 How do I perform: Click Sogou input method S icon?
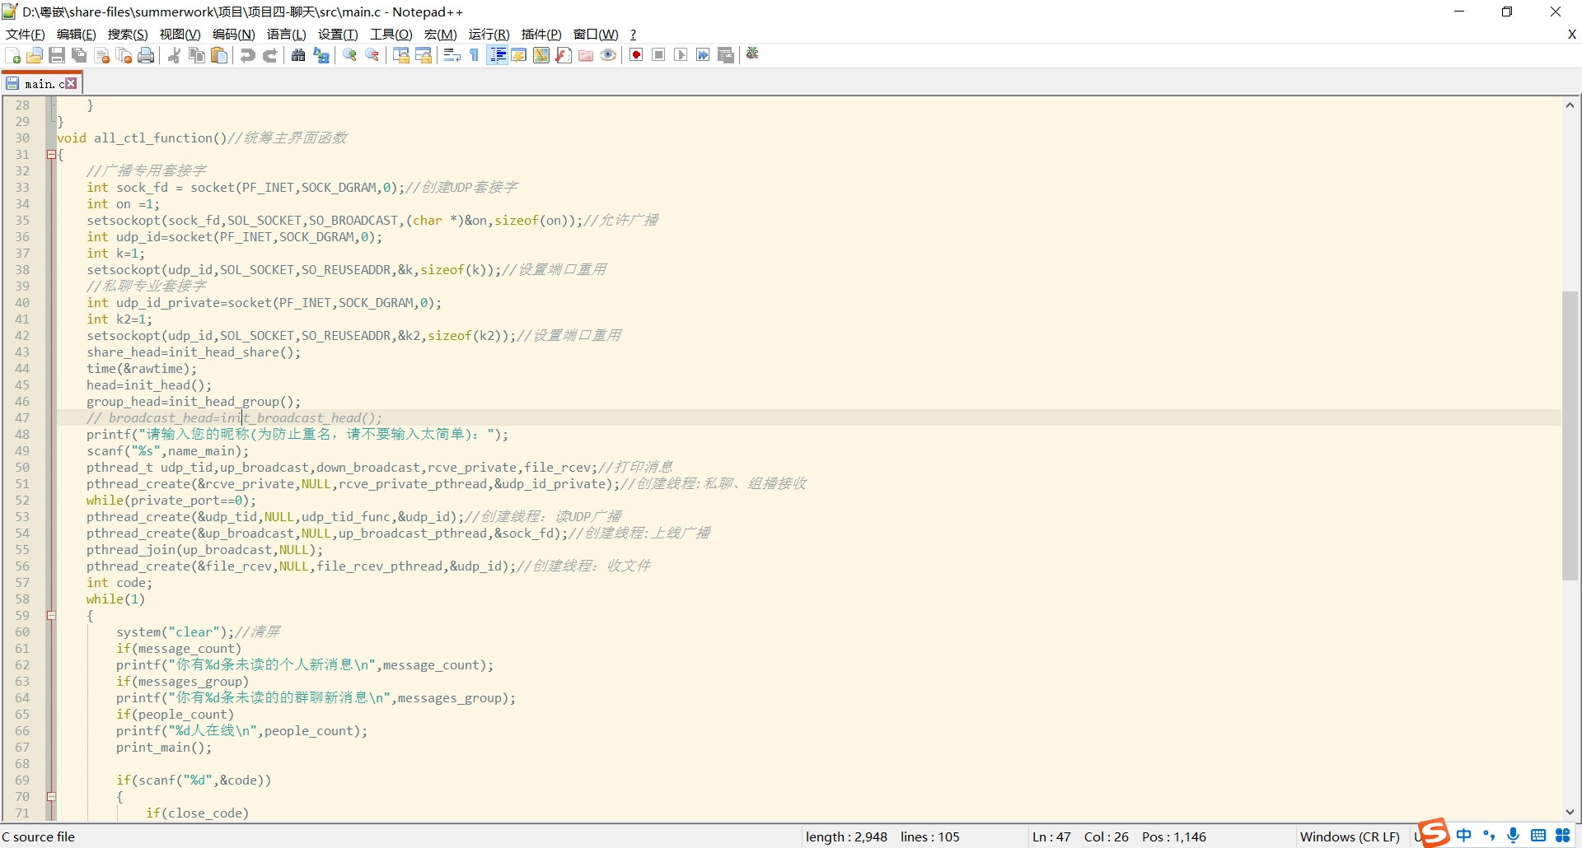[1434, 833]
